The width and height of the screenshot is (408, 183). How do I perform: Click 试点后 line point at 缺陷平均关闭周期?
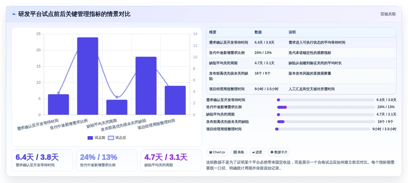pos(117,97)
